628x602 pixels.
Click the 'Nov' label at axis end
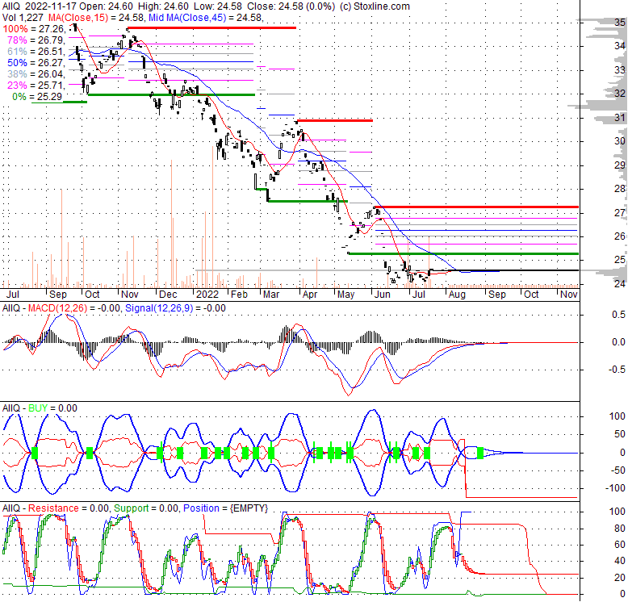(x=569, y=295)
